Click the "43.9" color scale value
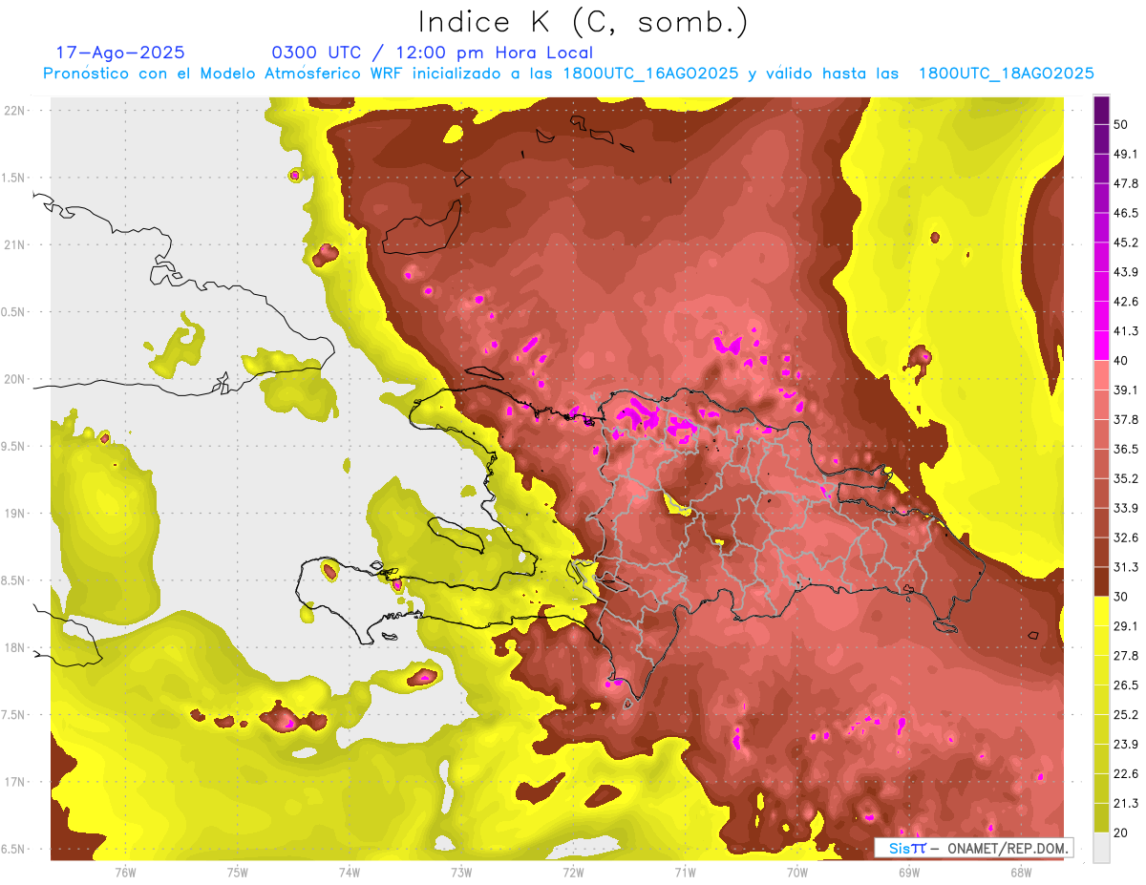 pos(1126,272)
